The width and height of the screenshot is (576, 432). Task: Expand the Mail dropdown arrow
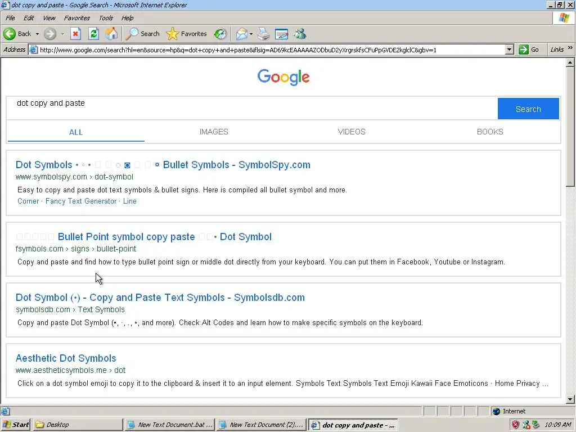(251, 34)
